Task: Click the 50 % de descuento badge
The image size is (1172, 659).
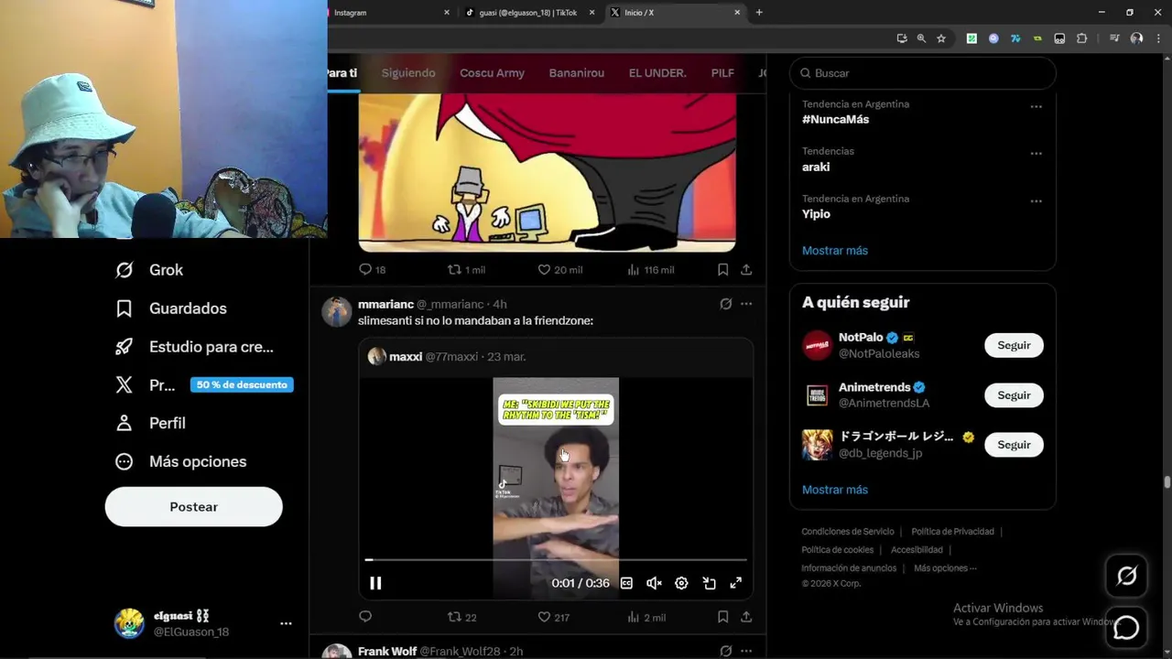Action: coord(242,384)
